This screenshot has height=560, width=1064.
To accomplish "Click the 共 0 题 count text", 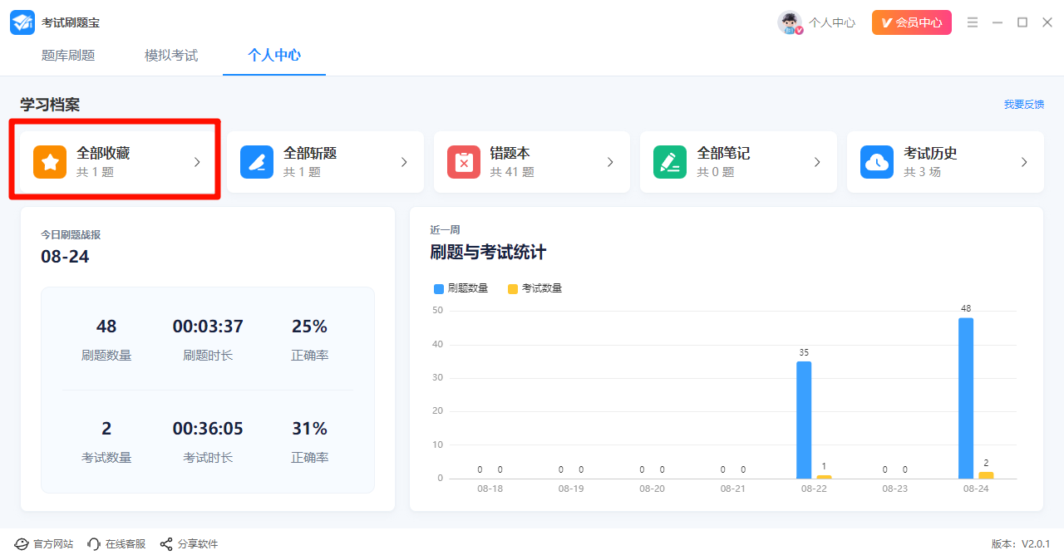I will tap(716, 172).
